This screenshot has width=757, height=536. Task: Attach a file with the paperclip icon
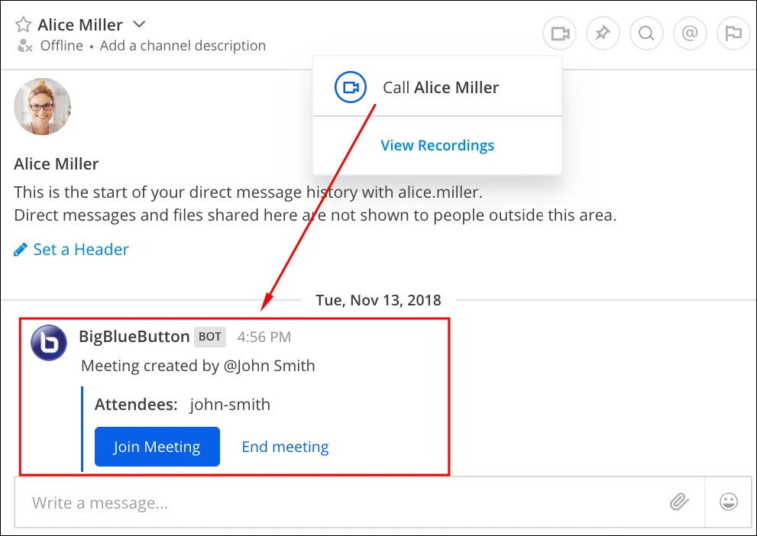679,502
